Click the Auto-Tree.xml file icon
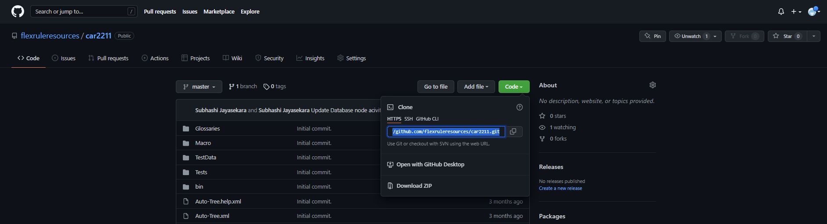Image resolution: width=827 pixels, height=224 pixels. [186, 216]
